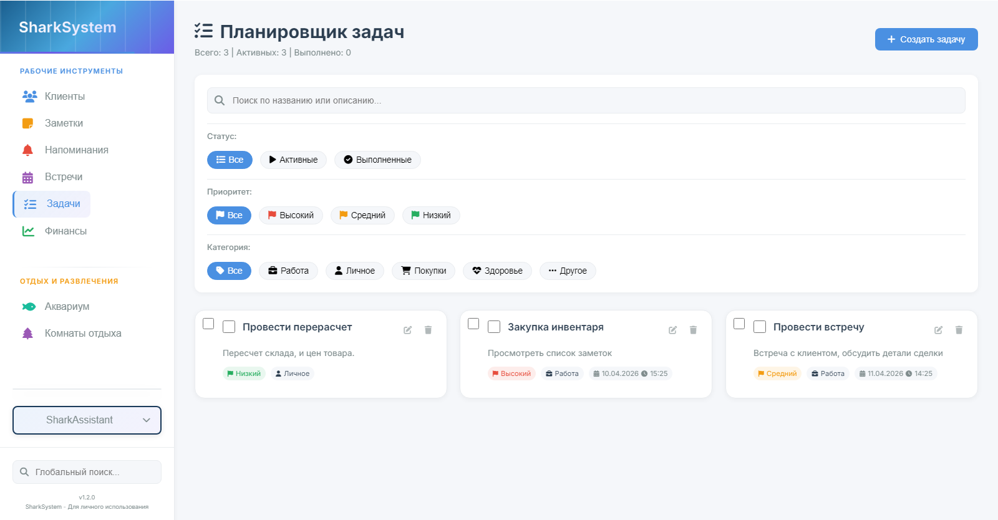
Task: Filter tasks by Выполненные status
Action: 377,160
